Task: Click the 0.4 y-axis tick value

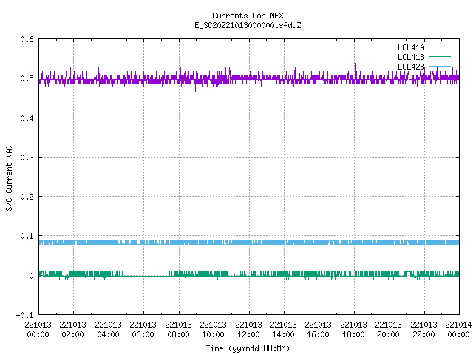Action: point(27,118)
